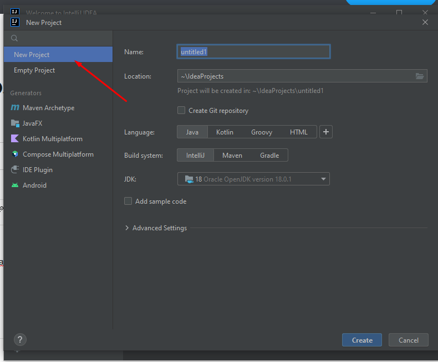Click the 'JDK:' label
This screenshot has height=362, width=438.
[130, 179]
